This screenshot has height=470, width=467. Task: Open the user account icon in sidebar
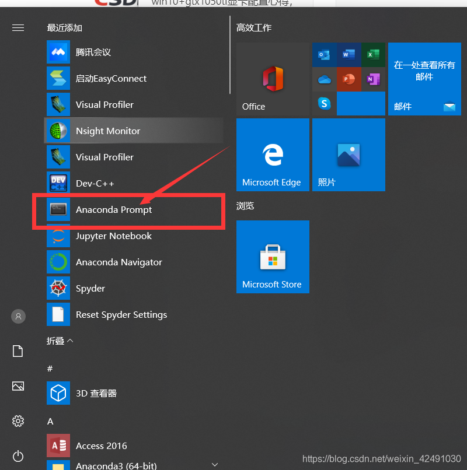(18, 316)
